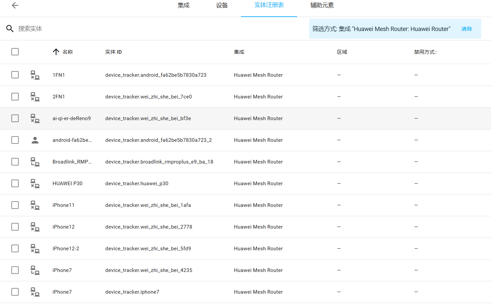Sort by the 集成 column header
Viewport: 491px width, 304px height.
[x=239, y=52]
